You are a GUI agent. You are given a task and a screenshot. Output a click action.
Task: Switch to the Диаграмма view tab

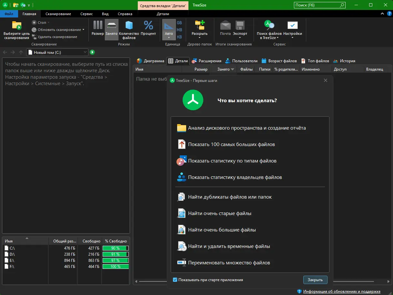pyautogui.click(x=150, y=61)
